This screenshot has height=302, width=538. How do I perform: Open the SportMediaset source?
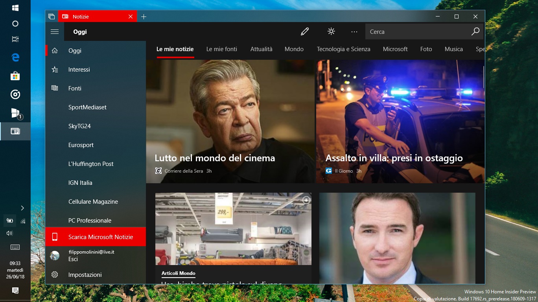click(x=96, y=107)
